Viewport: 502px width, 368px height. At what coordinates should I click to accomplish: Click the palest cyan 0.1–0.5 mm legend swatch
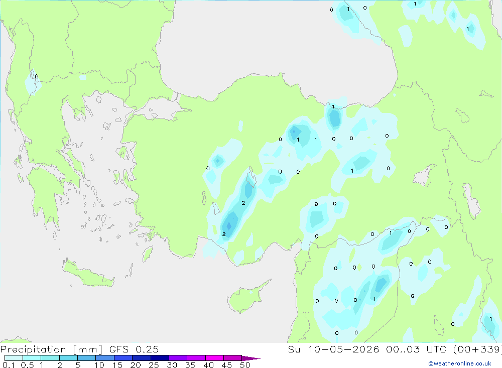click(x=14, y=358)
